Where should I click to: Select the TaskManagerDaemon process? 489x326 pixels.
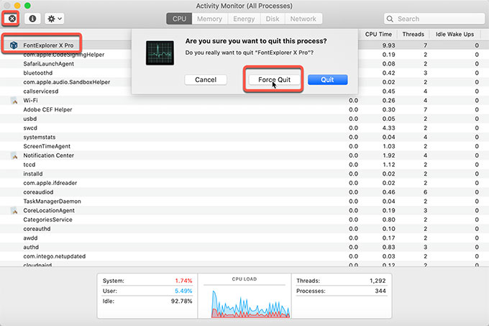[52, 202]
